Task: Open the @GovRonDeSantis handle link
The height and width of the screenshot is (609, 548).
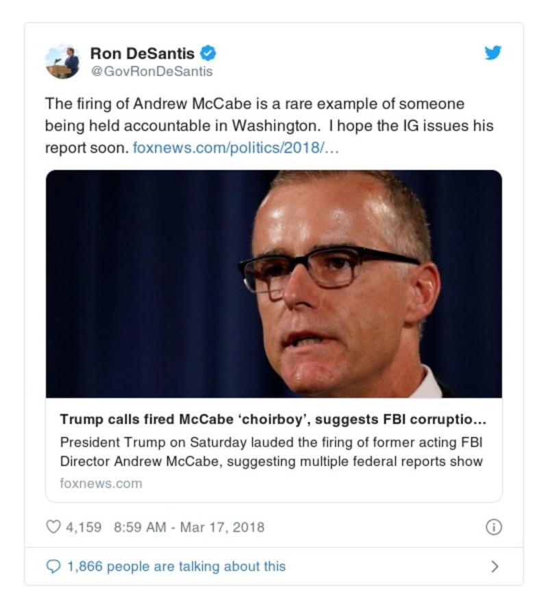Action: (x=151, y=71)
